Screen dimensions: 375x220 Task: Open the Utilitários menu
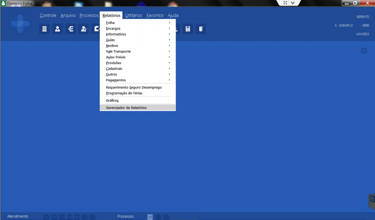point(133,15)
